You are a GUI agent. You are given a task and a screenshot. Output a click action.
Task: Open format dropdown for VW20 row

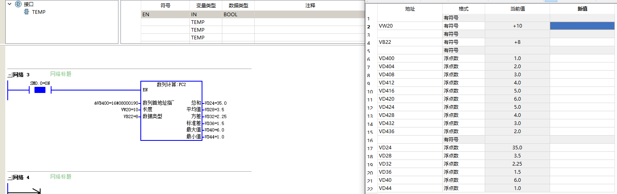[464, 26]
